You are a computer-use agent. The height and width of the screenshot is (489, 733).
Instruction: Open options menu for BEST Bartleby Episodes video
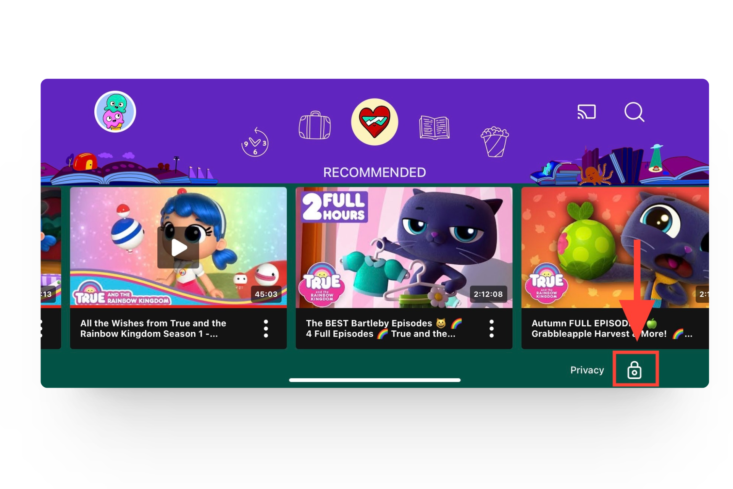coord(491,329)
